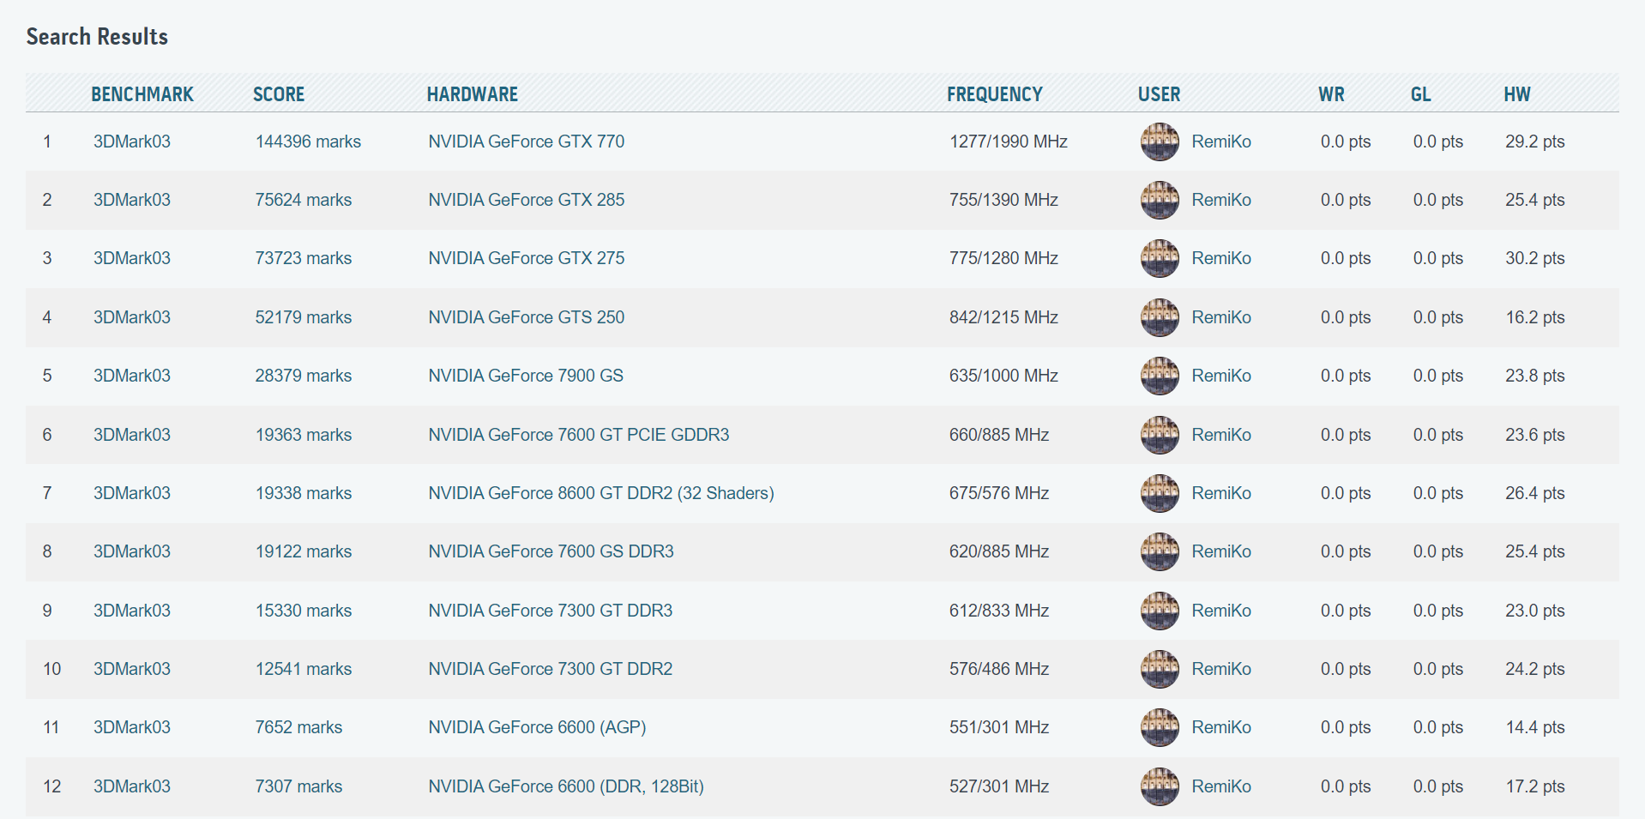Viewport: 1645px width, 819px height.
Task: Click avatar in the 8600 GT DDR2 row
Action: (1159, 493)
